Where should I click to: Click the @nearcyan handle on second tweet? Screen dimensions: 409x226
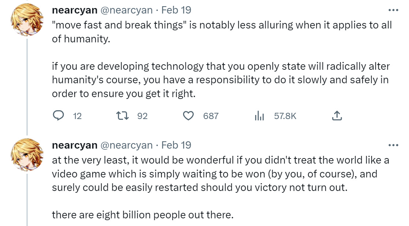pos(126,145)
